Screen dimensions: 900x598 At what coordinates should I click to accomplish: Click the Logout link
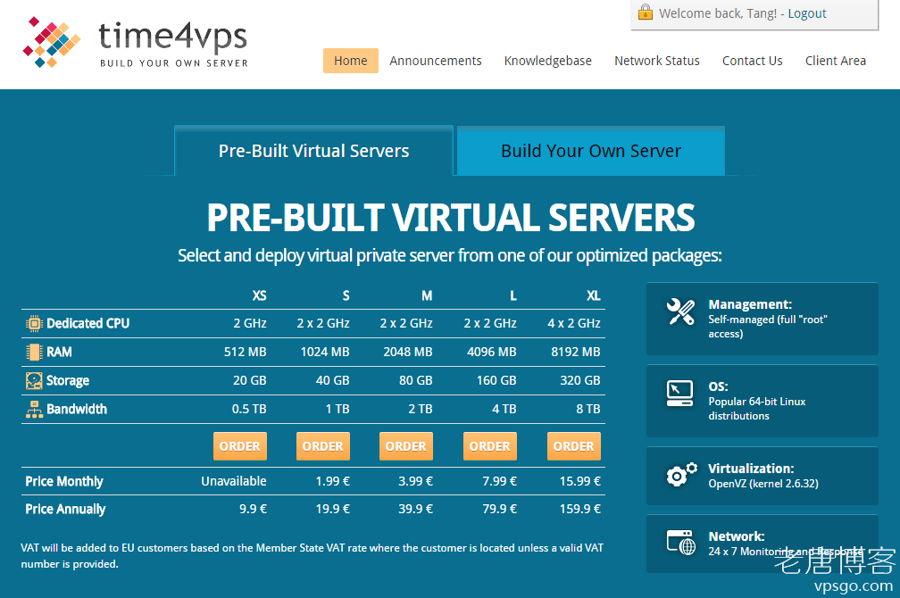806,13
